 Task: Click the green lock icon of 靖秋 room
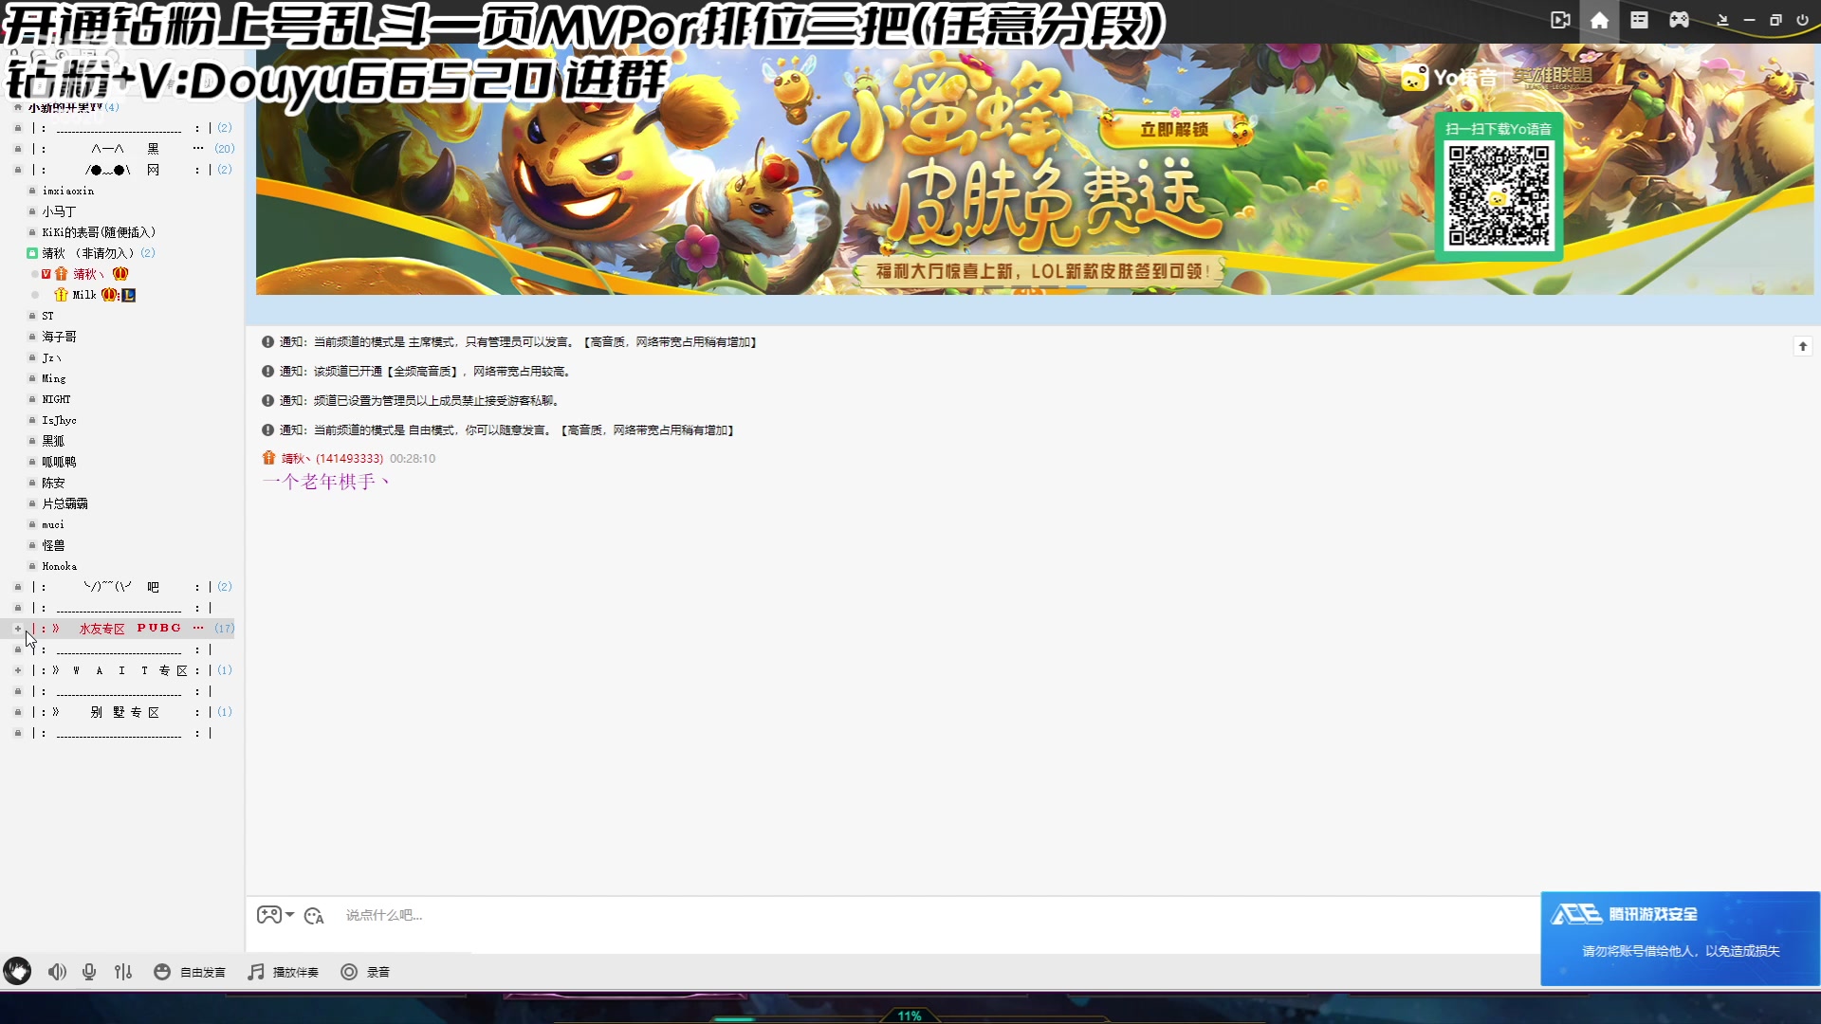click(32, 253)
